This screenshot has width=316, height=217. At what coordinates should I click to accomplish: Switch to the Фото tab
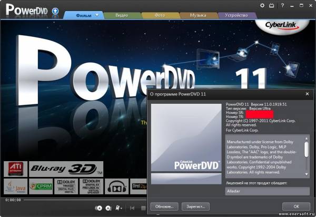(160, 15)
